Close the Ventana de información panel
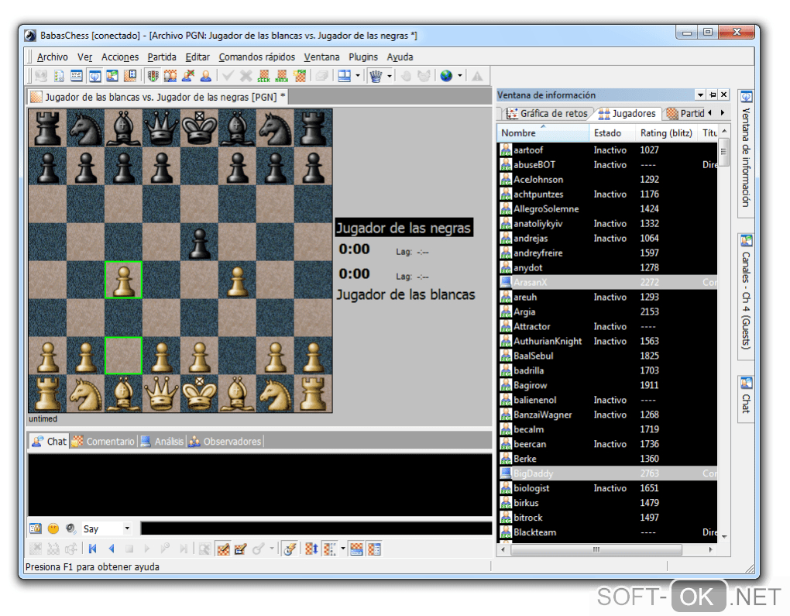 [724, 95]
